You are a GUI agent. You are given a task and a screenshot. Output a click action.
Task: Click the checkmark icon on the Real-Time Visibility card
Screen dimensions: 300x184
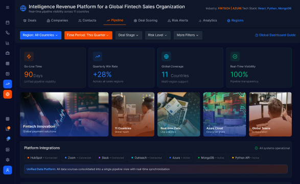tap(235, 56)
